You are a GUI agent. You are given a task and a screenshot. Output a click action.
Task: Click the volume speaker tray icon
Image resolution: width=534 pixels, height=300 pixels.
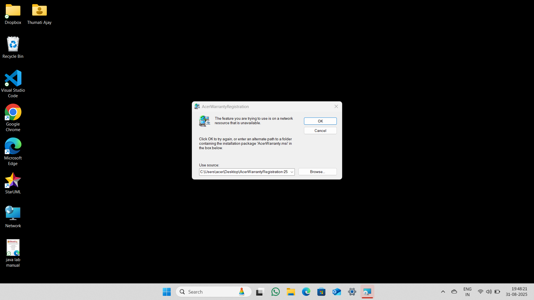489,292
